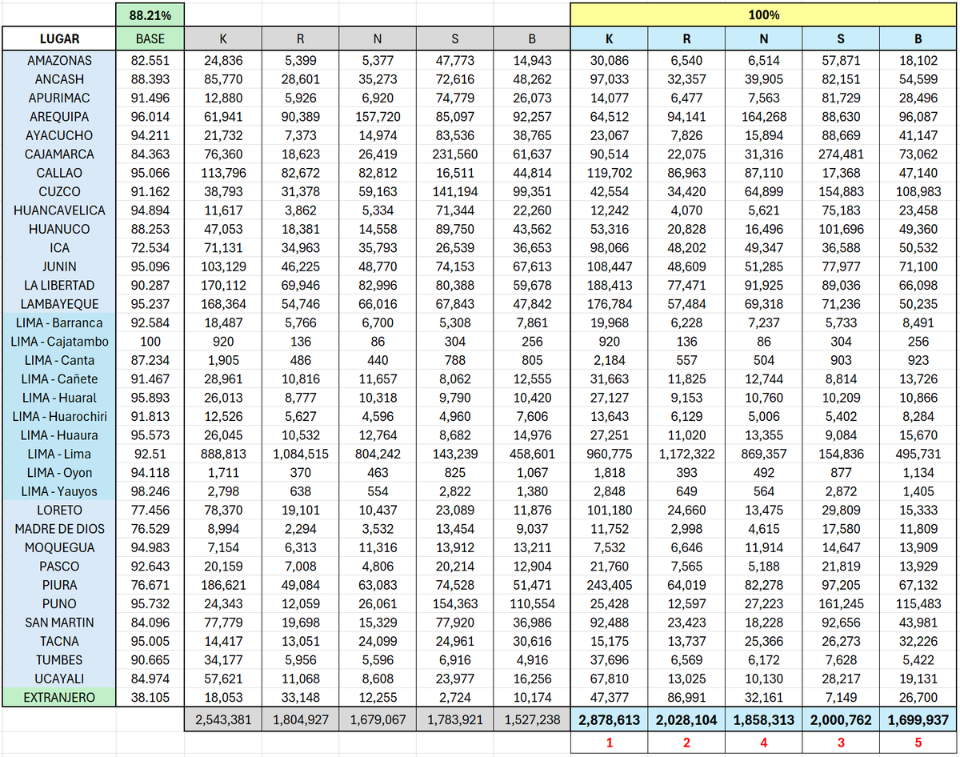This screenshot has width=960, height=757.
Task: Select the bold total 2,878,613
Action: click(610, 719)
